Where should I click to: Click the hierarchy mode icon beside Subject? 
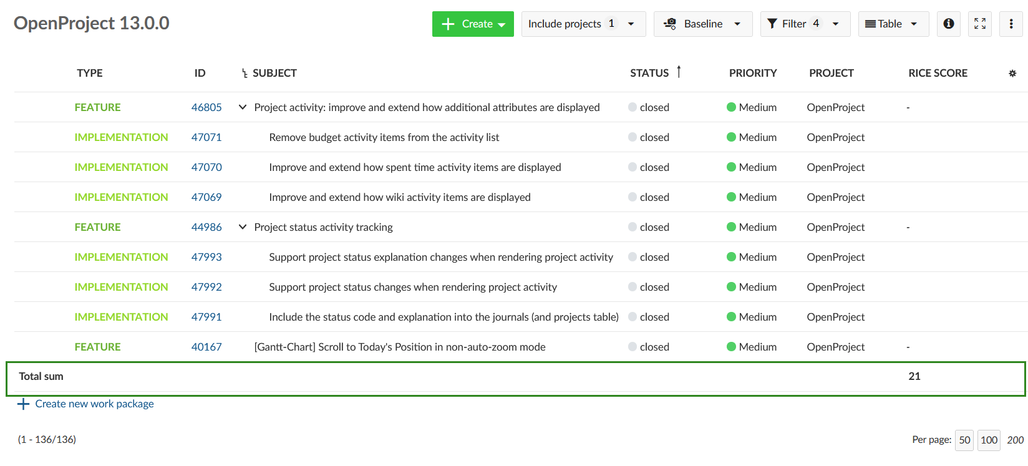pyautogui.click(x=245, y=74)
